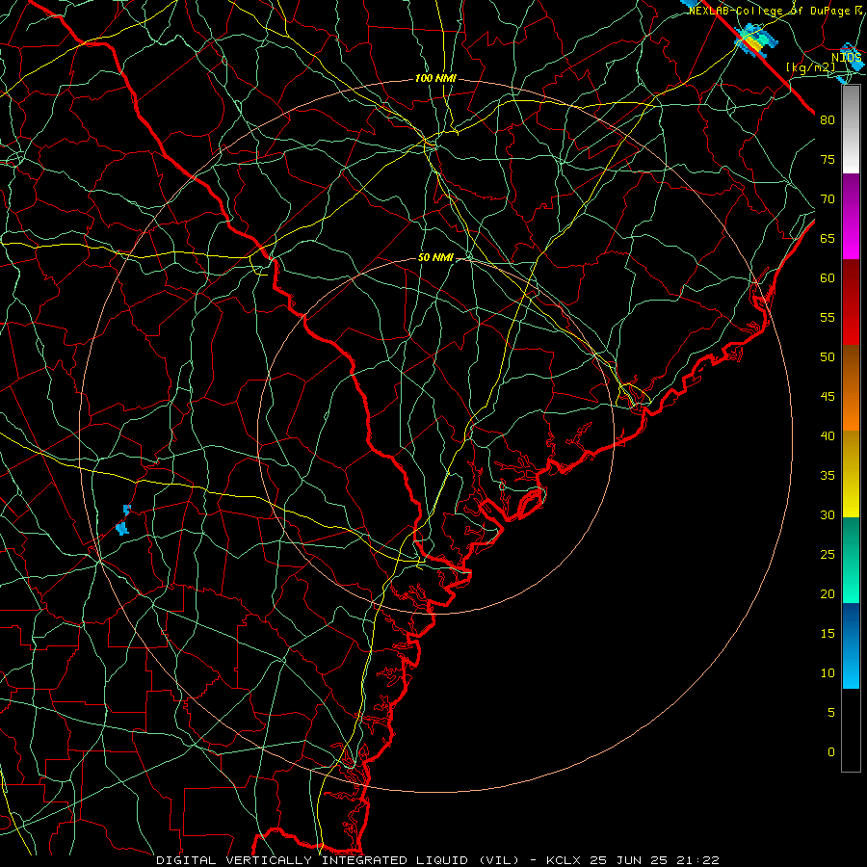Pick the white-gray segment of the color bar

(x=851, y=129)
